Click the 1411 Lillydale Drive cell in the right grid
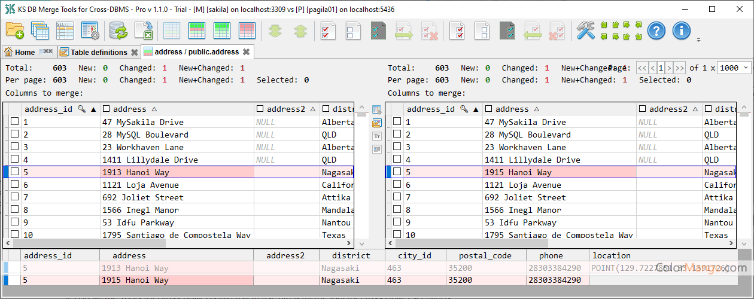 (560, 160)
